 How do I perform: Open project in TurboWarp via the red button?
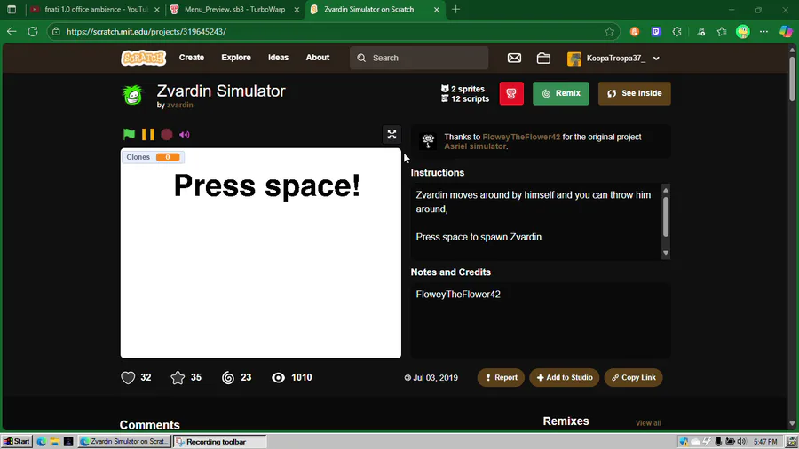511,93
